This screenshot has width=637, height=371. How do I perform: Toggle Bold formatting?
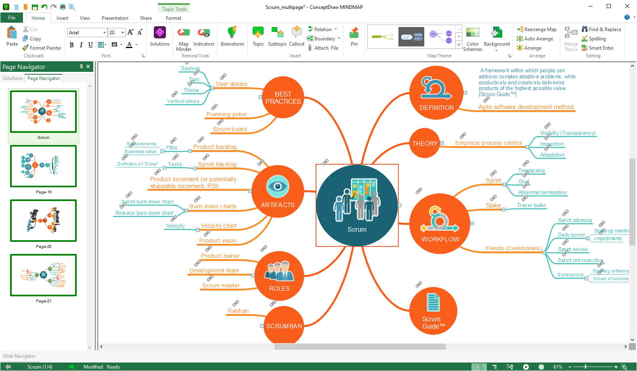tap(71, 45)
